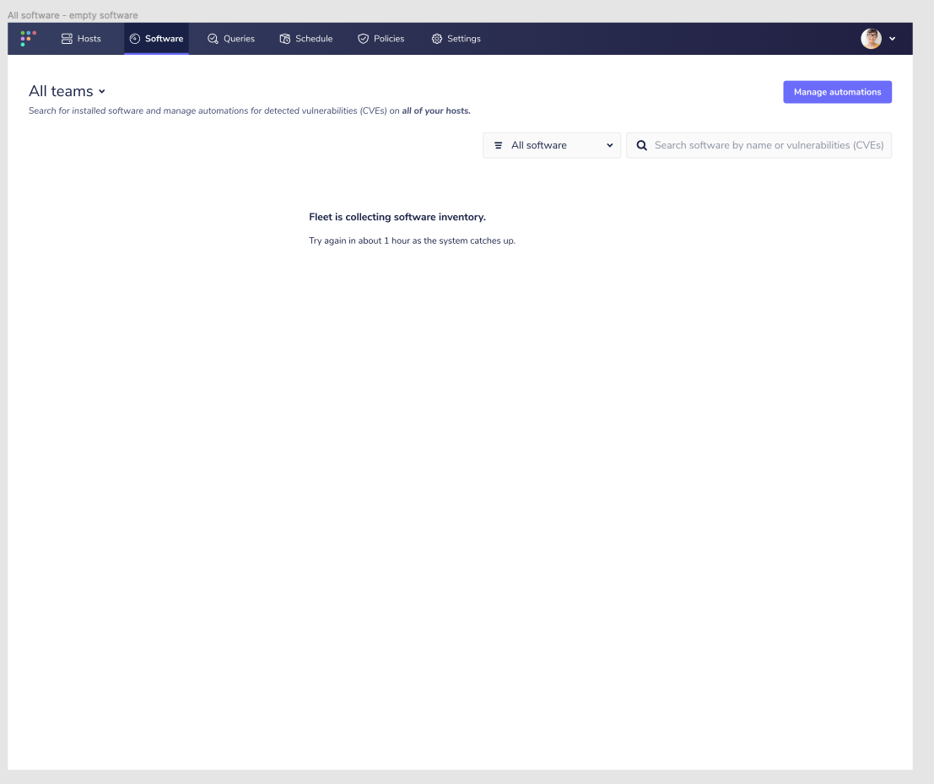The image size is (934, 784).
Task: Open Settings via the gear icon
Action: pyautogui.click(x=436, y=38)
